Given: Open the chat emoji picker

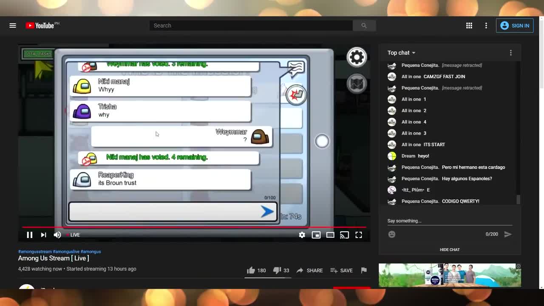Looking at the screenshot, I should (x=392, y=234).
